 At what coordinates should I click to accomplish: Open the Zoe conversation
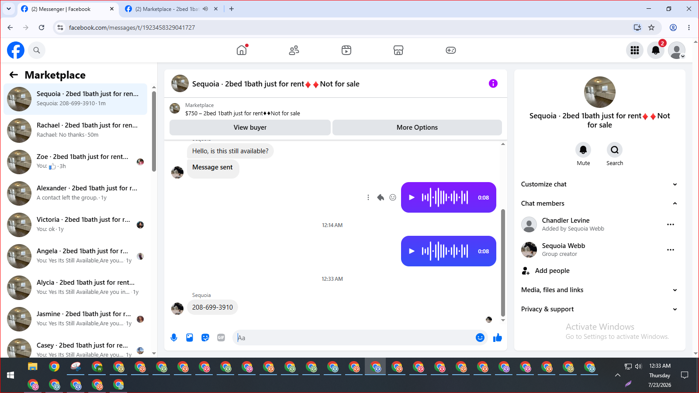76,162
